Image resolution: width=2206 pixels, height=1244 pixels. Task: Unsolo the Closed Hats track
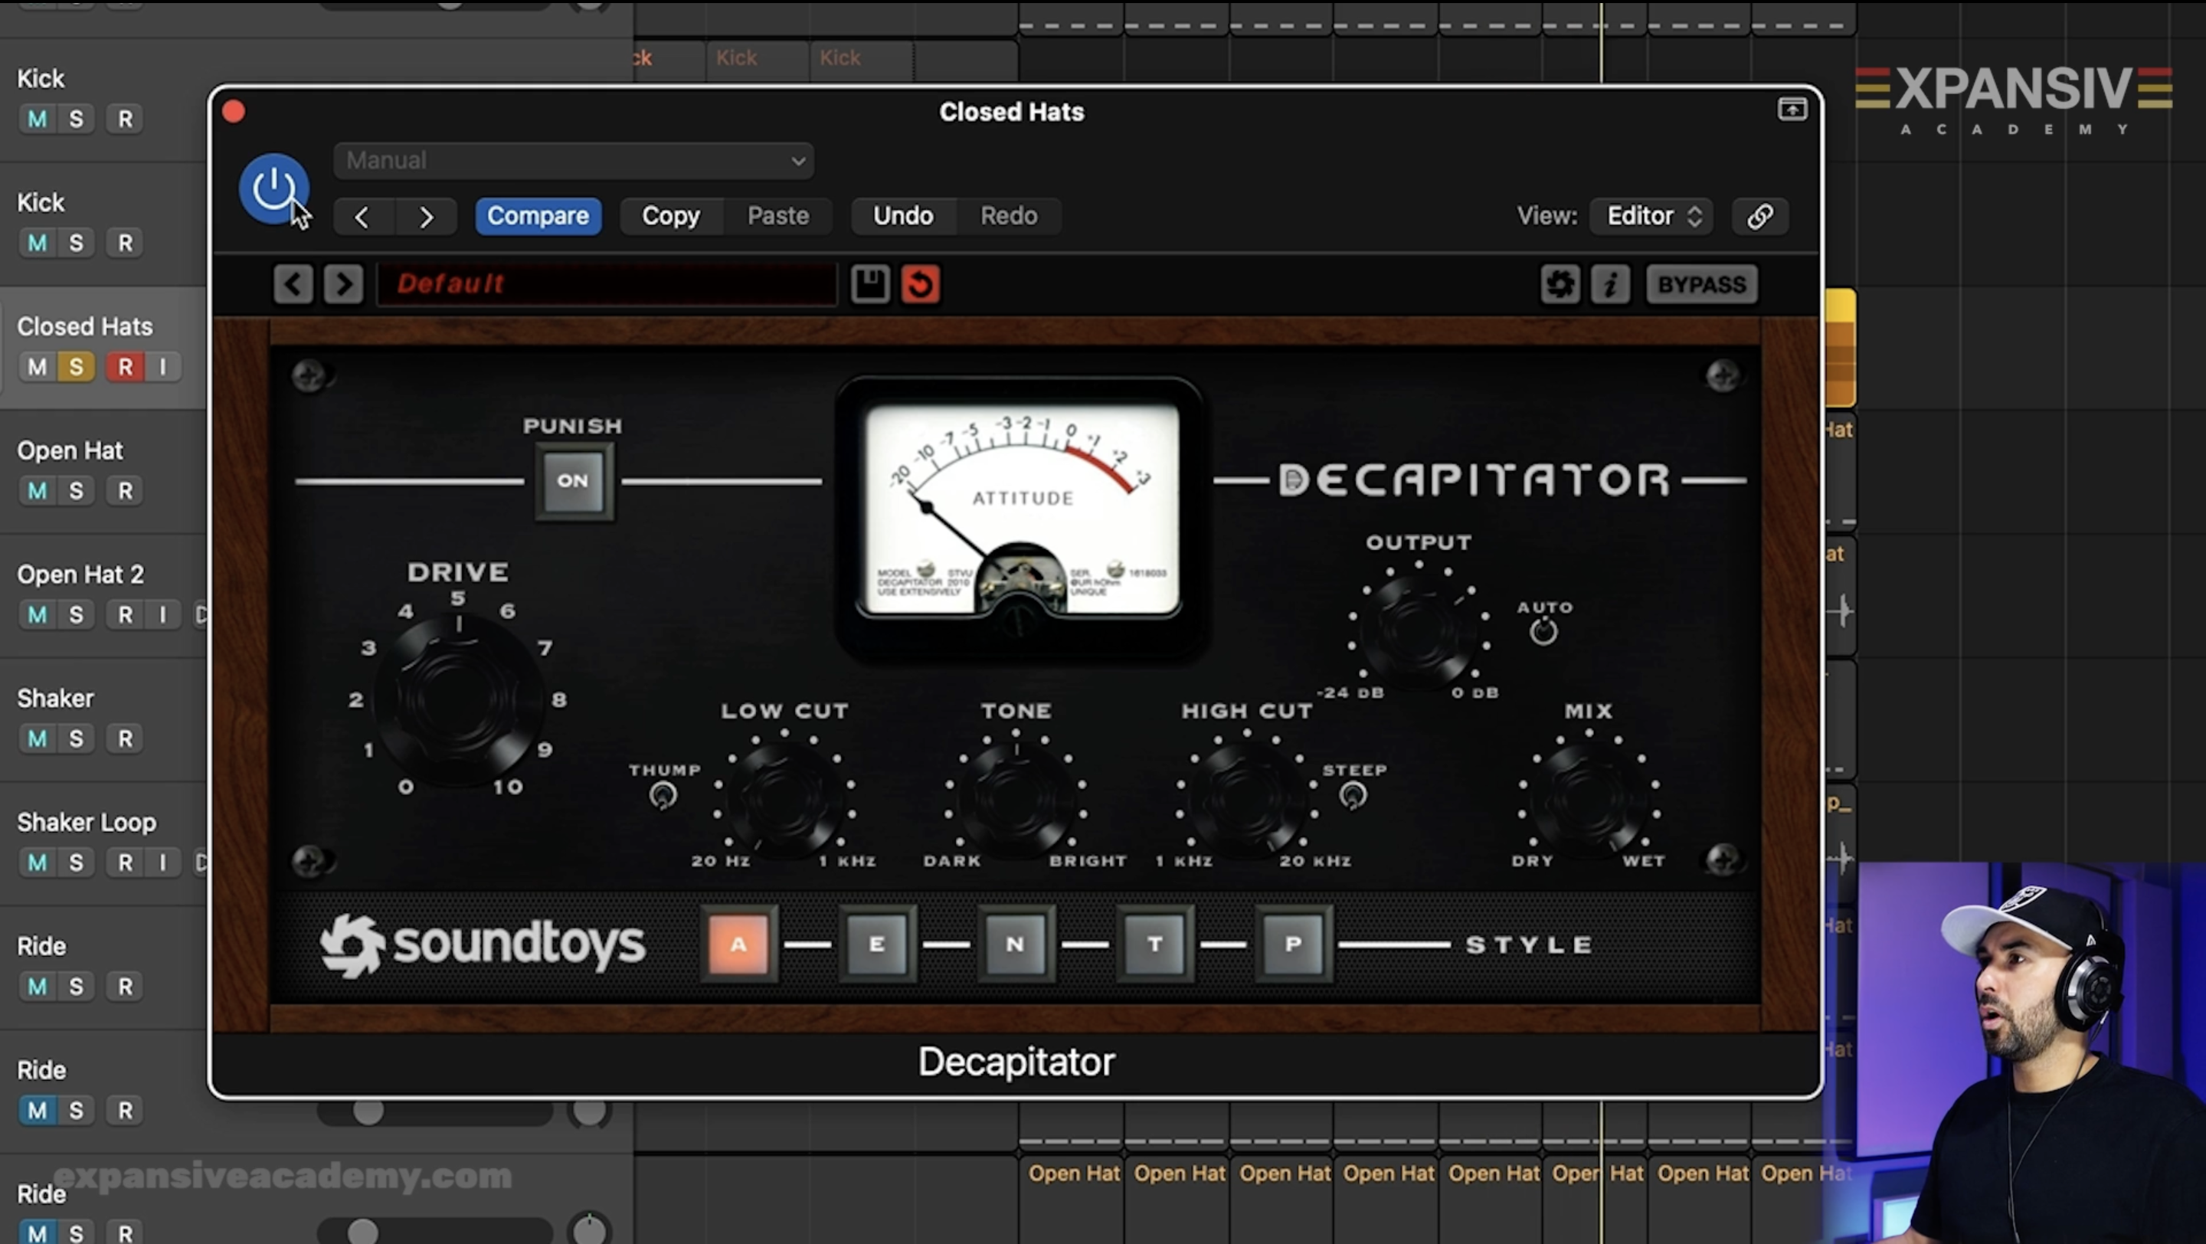click(77, 367)
